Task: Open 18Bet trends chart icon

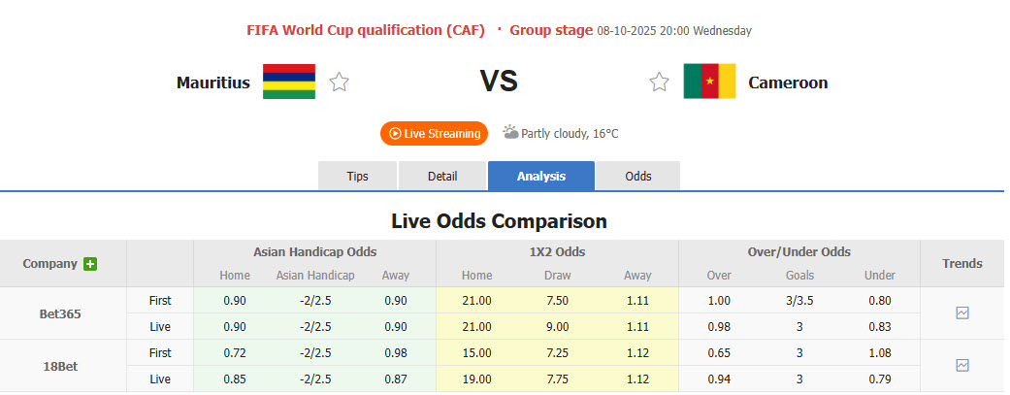Action: [x=961, y=365]
